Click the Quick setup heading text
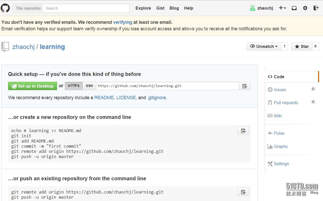 click(x=74, y=74)
